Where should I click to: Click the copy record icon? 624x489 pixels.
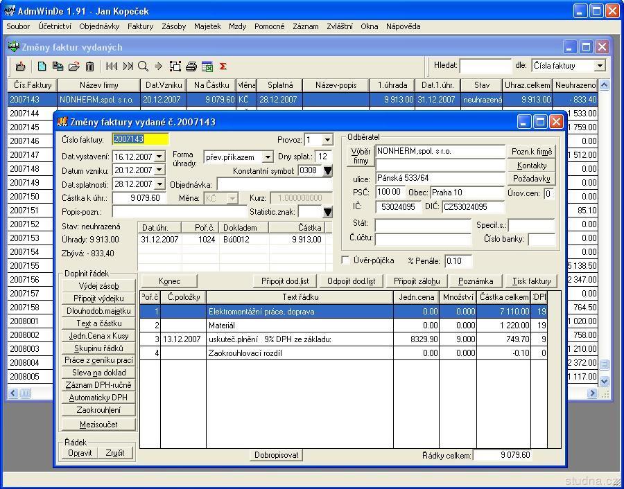coord(58,66)
